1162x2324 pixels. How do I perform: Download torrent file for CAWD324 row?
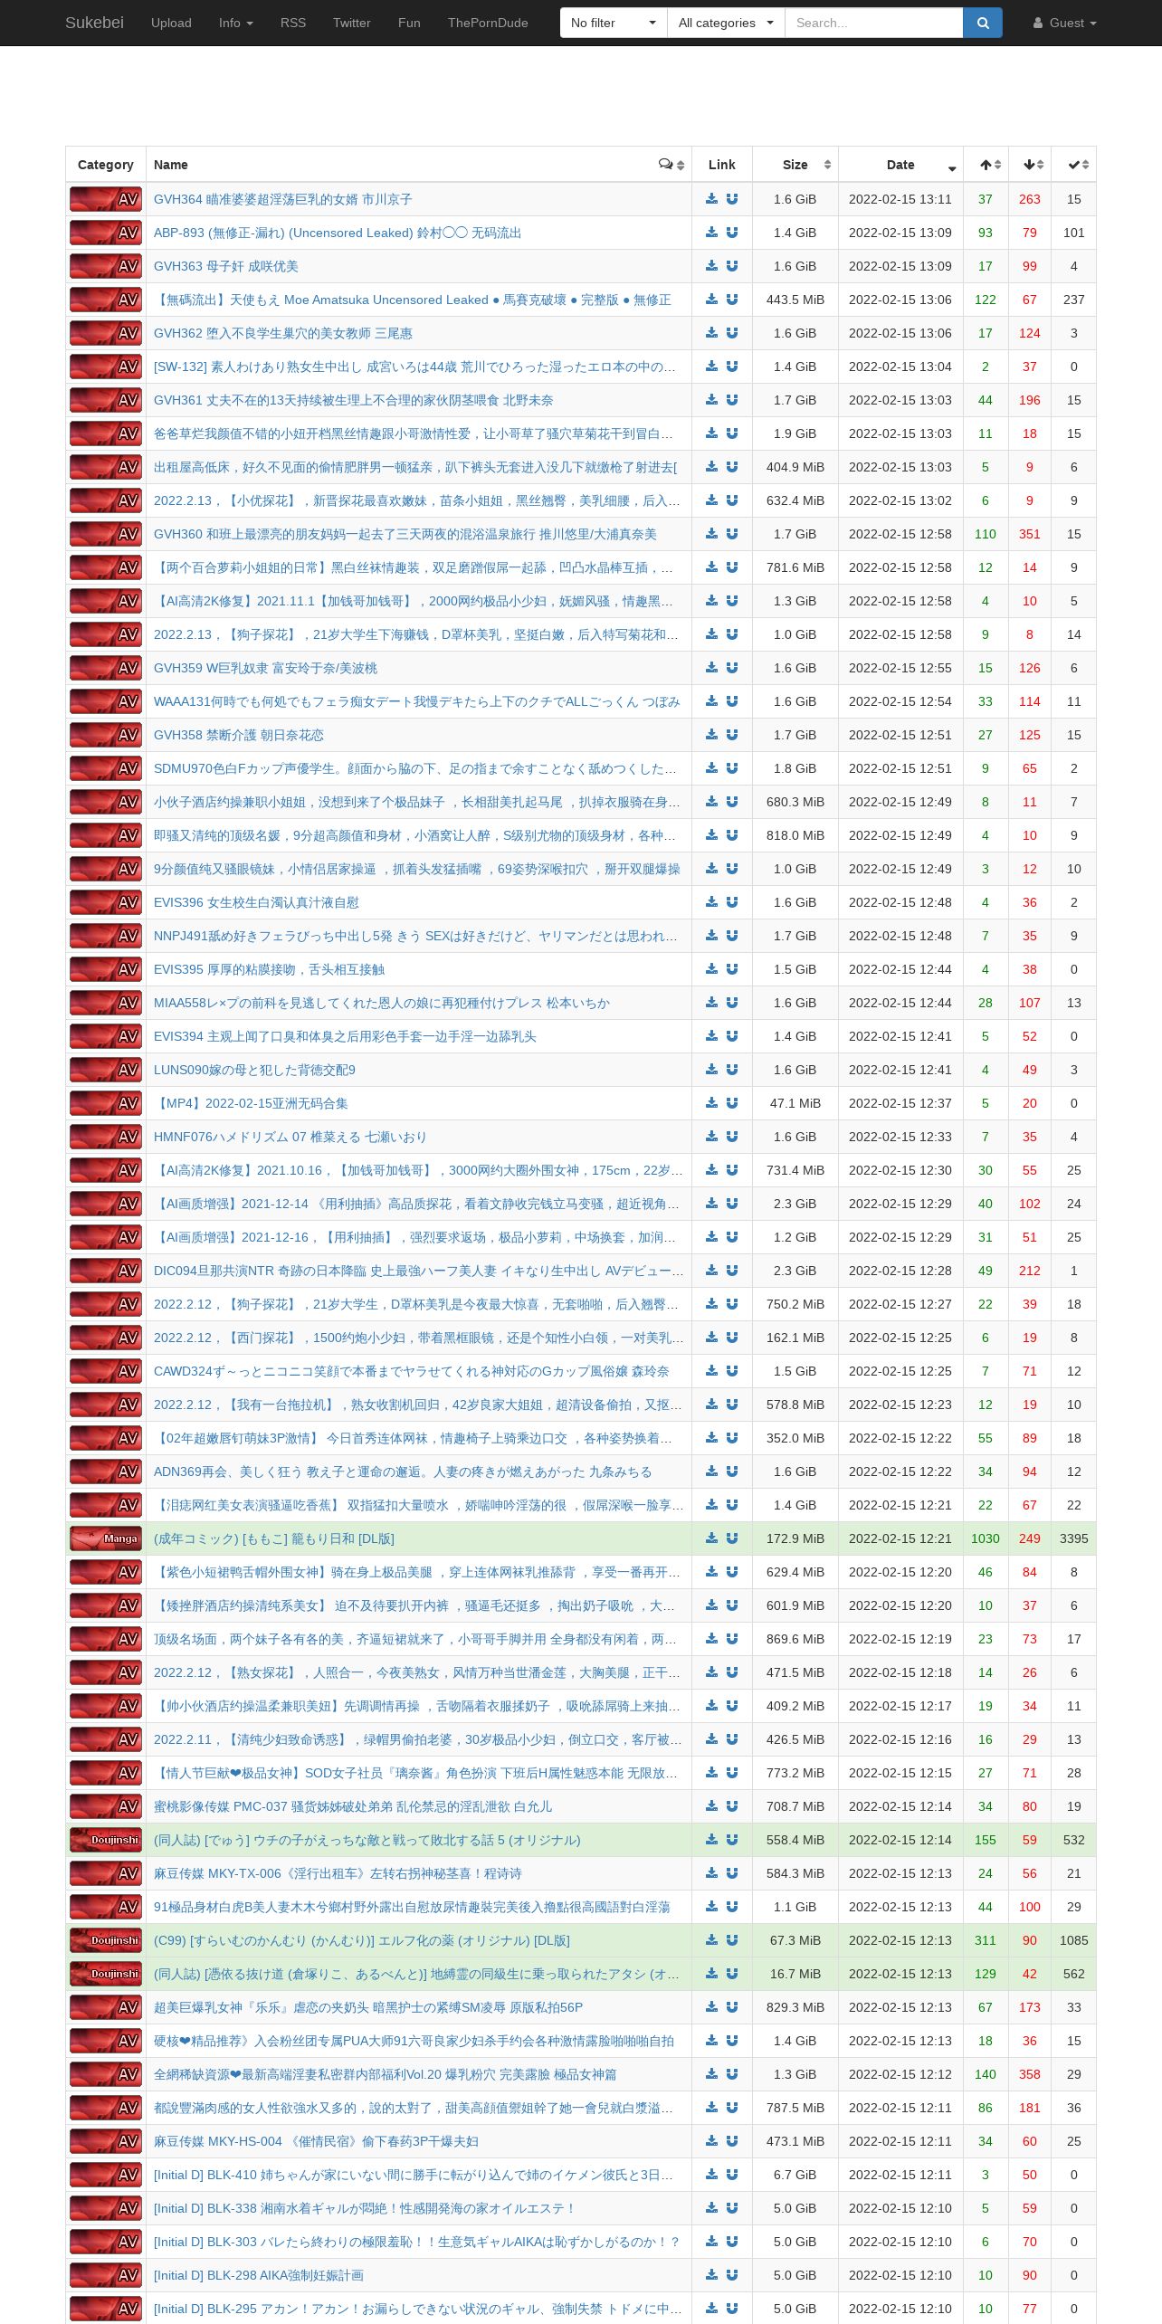[x=711, y=1371]
